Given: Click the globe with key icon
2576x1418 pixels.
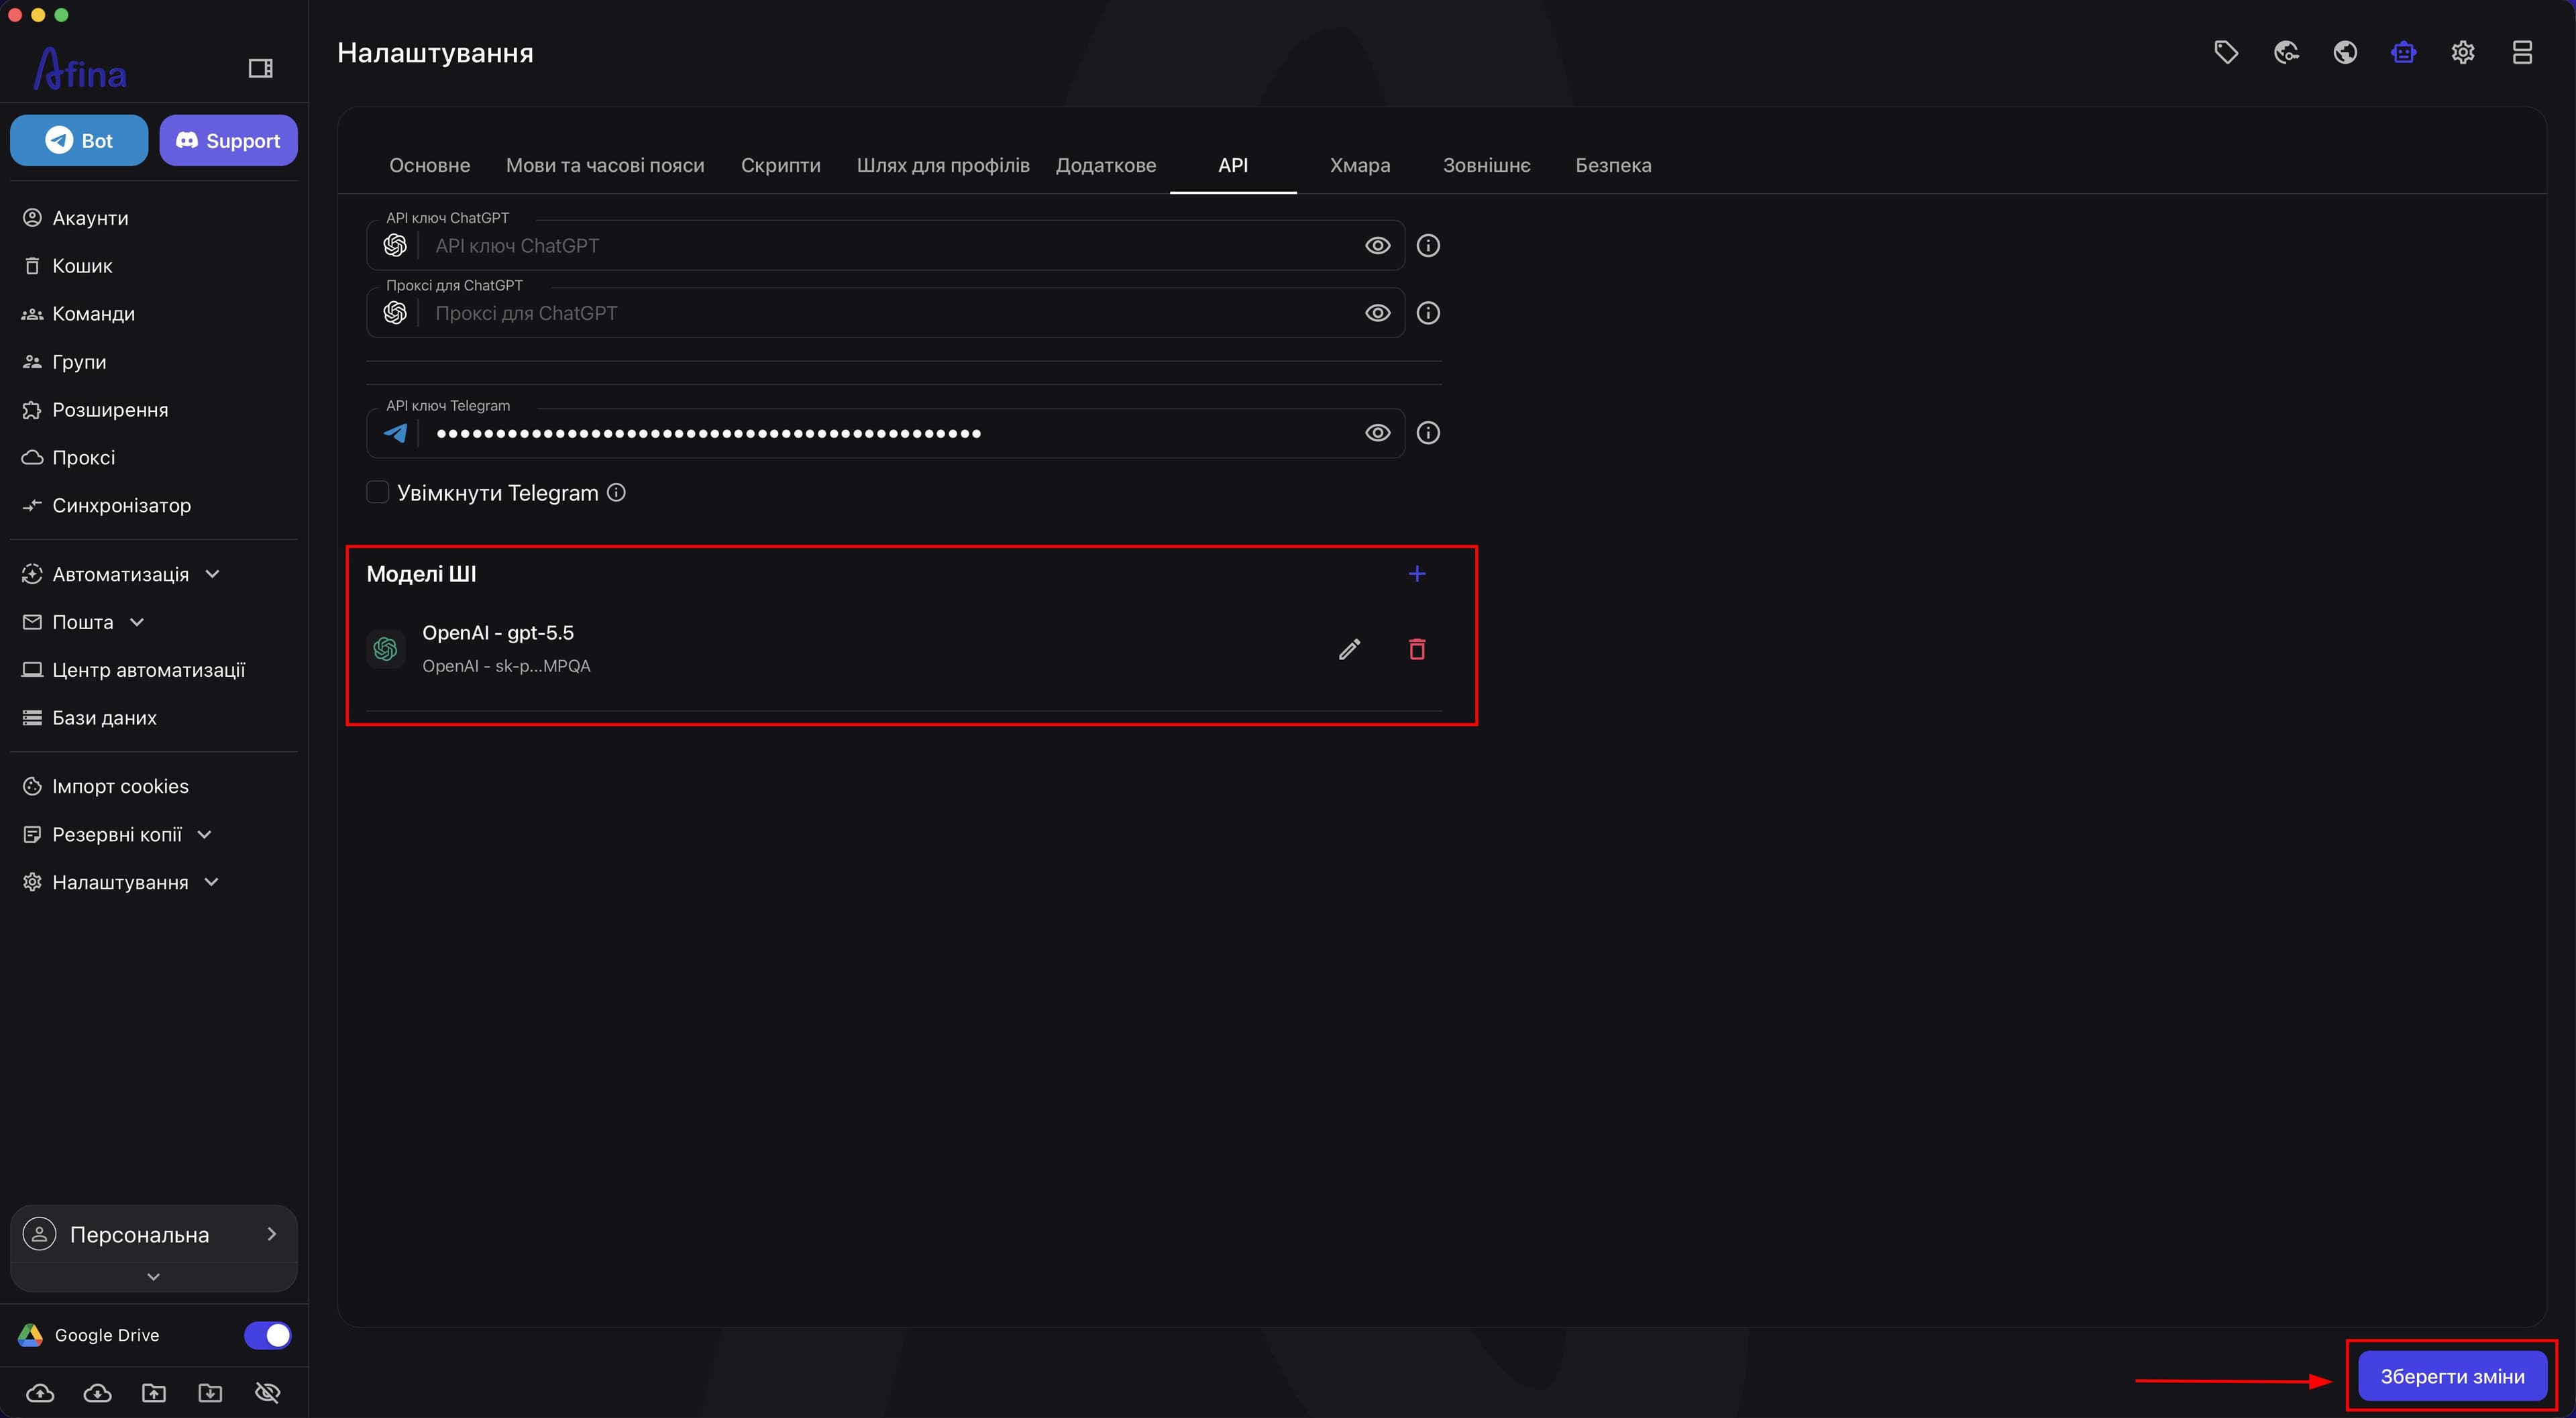Looking at the screenshot, I should click(x=2286, y=52).
